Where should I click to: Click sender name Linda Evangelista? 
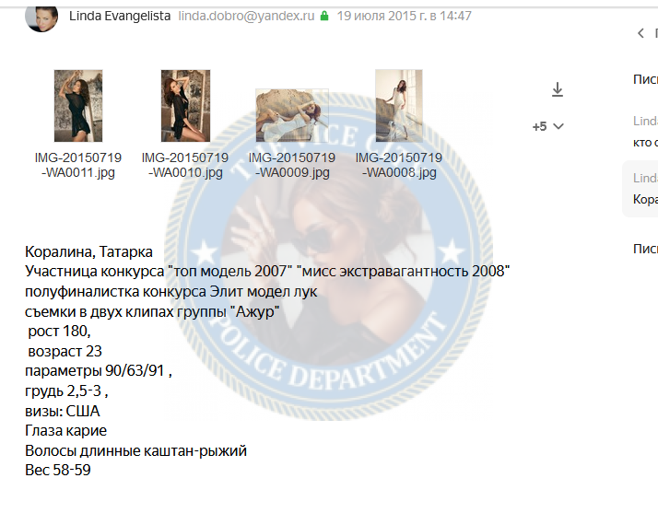(x=120, y=16)
